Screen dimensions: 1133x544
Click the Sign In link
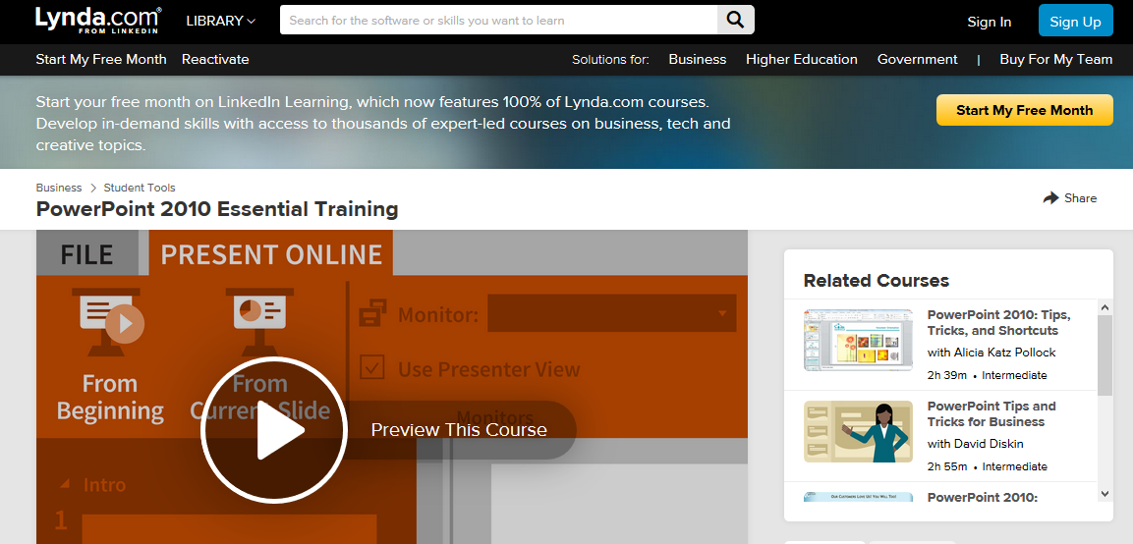tap(989, 22)
